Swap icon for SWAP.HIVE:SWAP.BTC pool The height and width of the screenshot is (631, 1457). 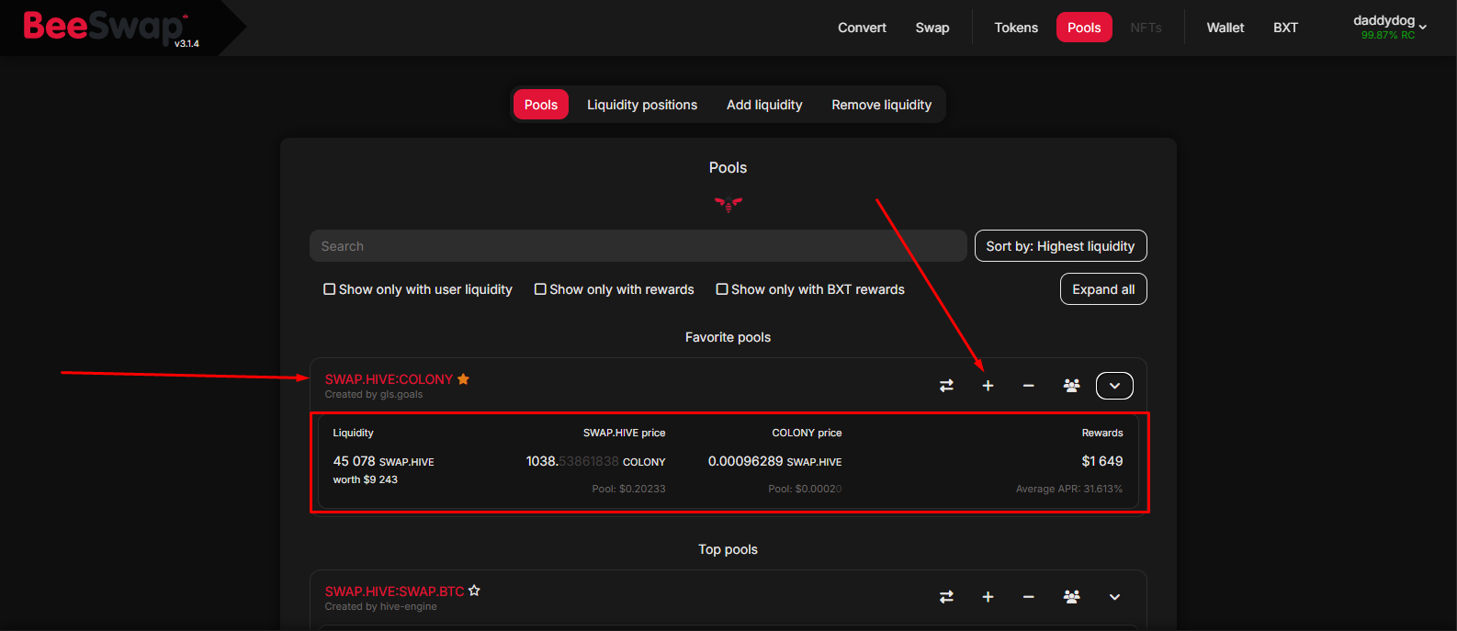946,597
